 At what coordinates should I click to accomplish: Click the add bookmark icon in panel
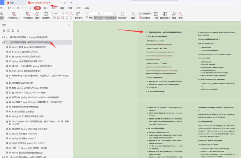(13, 31)
